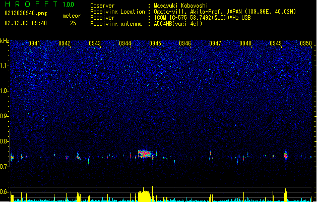The image size is (317, 202).
Task: Click the tall yellow signal peak below 0944
Action: click(x=145, y=195)
